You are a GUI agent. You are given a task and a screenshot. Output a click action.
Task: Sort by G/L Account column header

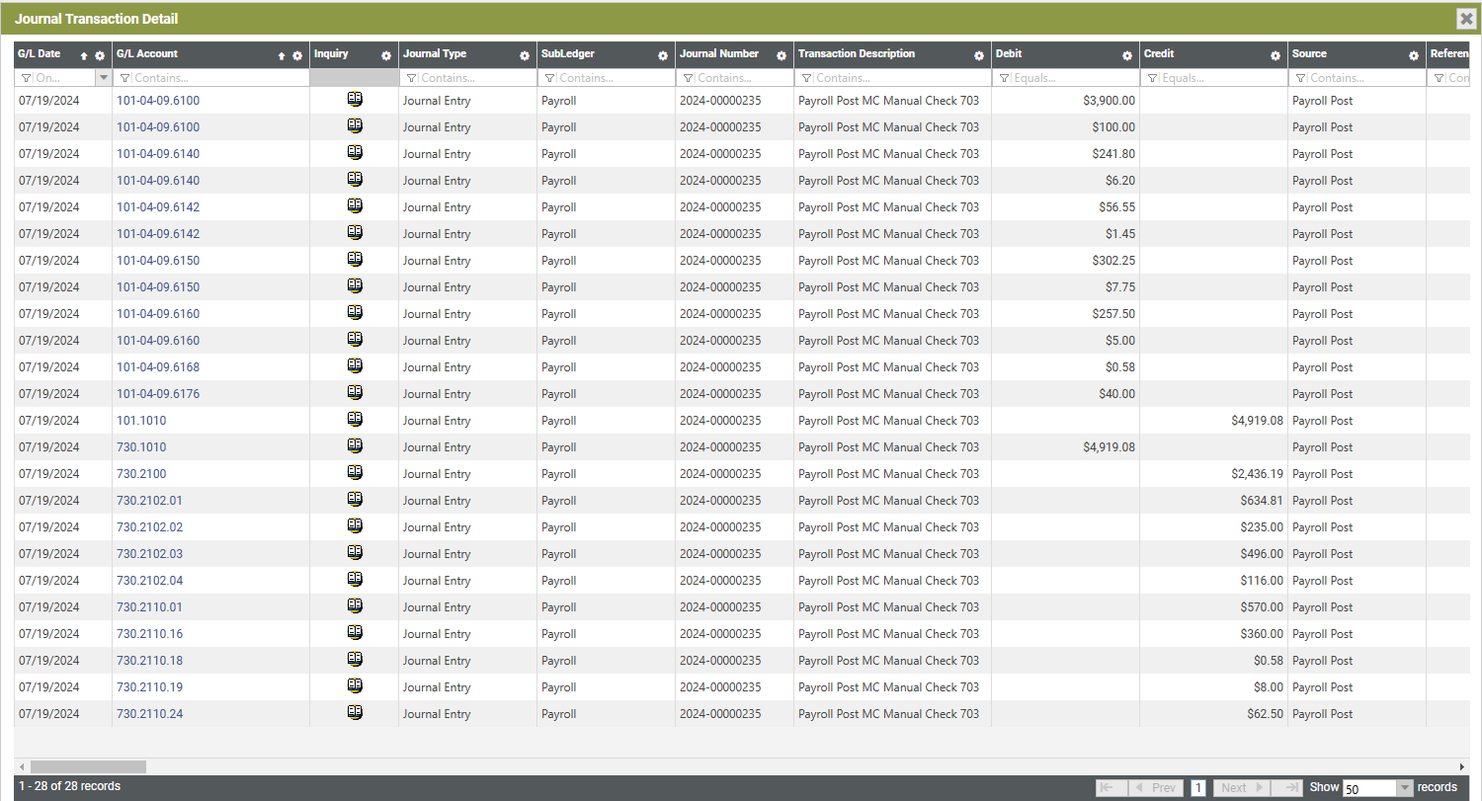[x=147, y=54]
